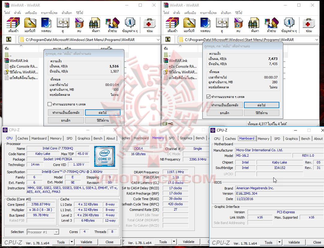Click the Add (เพิ่มเข้า) icon in left WinRAR
This screenshot has height=248, width=324.
tap(13, 25)
